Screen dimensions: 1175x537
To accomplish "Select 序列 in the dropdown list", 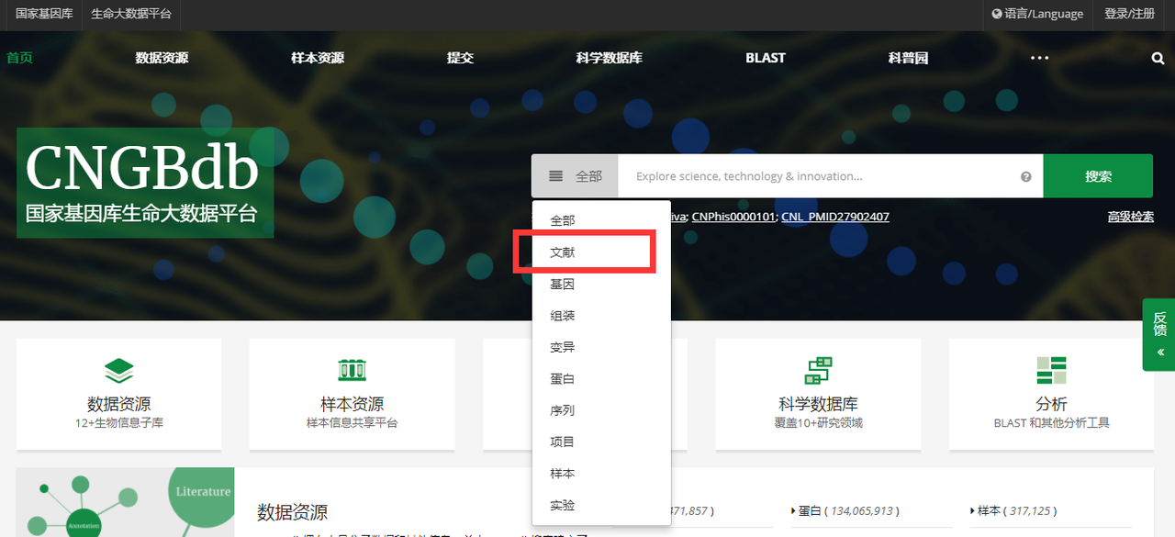I will pyautogui.click(x=601, y=410).
